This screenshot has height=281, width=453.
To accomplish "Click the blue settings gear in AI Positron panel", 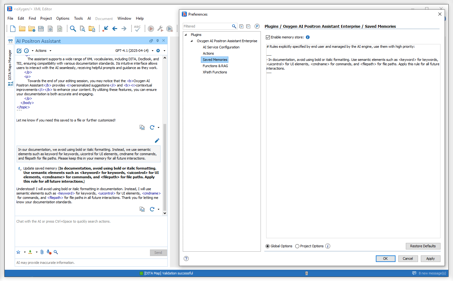I will (x=158, y=51).
